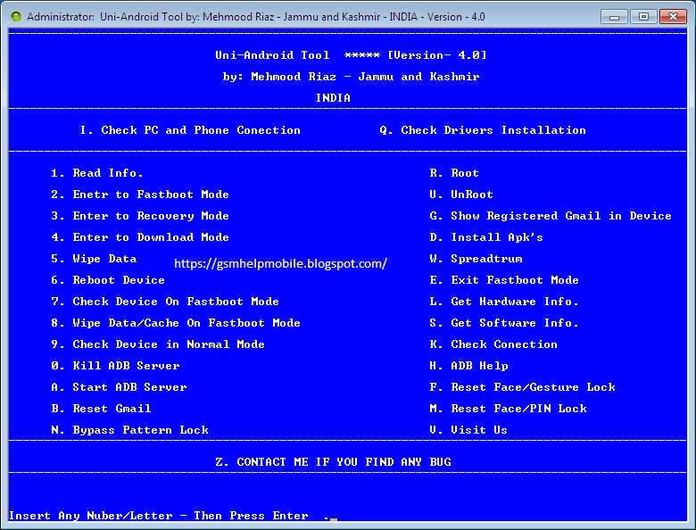
Task: Click 'S. Get Software Info.' entry
Action: pyautogui.click(x=504, y=323)
